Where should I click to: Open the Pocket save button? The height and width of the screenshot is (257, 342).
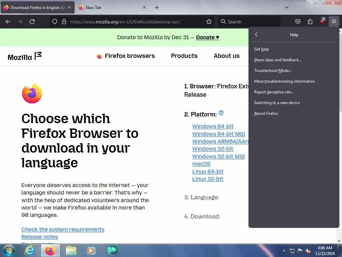point(298,21)
